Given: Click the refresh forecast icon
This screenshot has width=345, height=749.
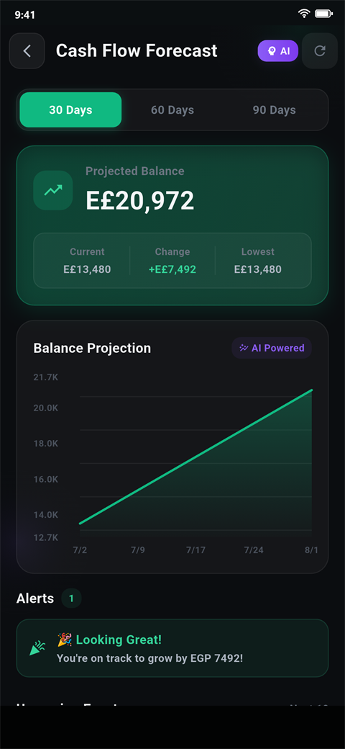Looking at the screenshot, I should (x=320, y=50).
